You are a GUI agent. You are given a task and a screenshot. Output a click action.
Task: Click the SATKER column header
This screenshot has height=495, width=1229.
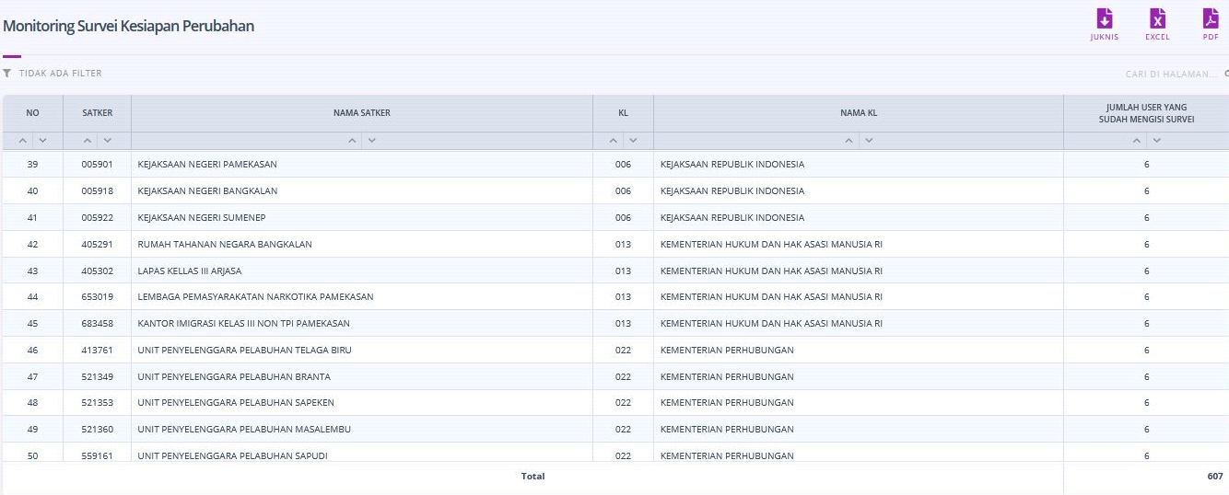pyautogui.click(x=98, y=113)
